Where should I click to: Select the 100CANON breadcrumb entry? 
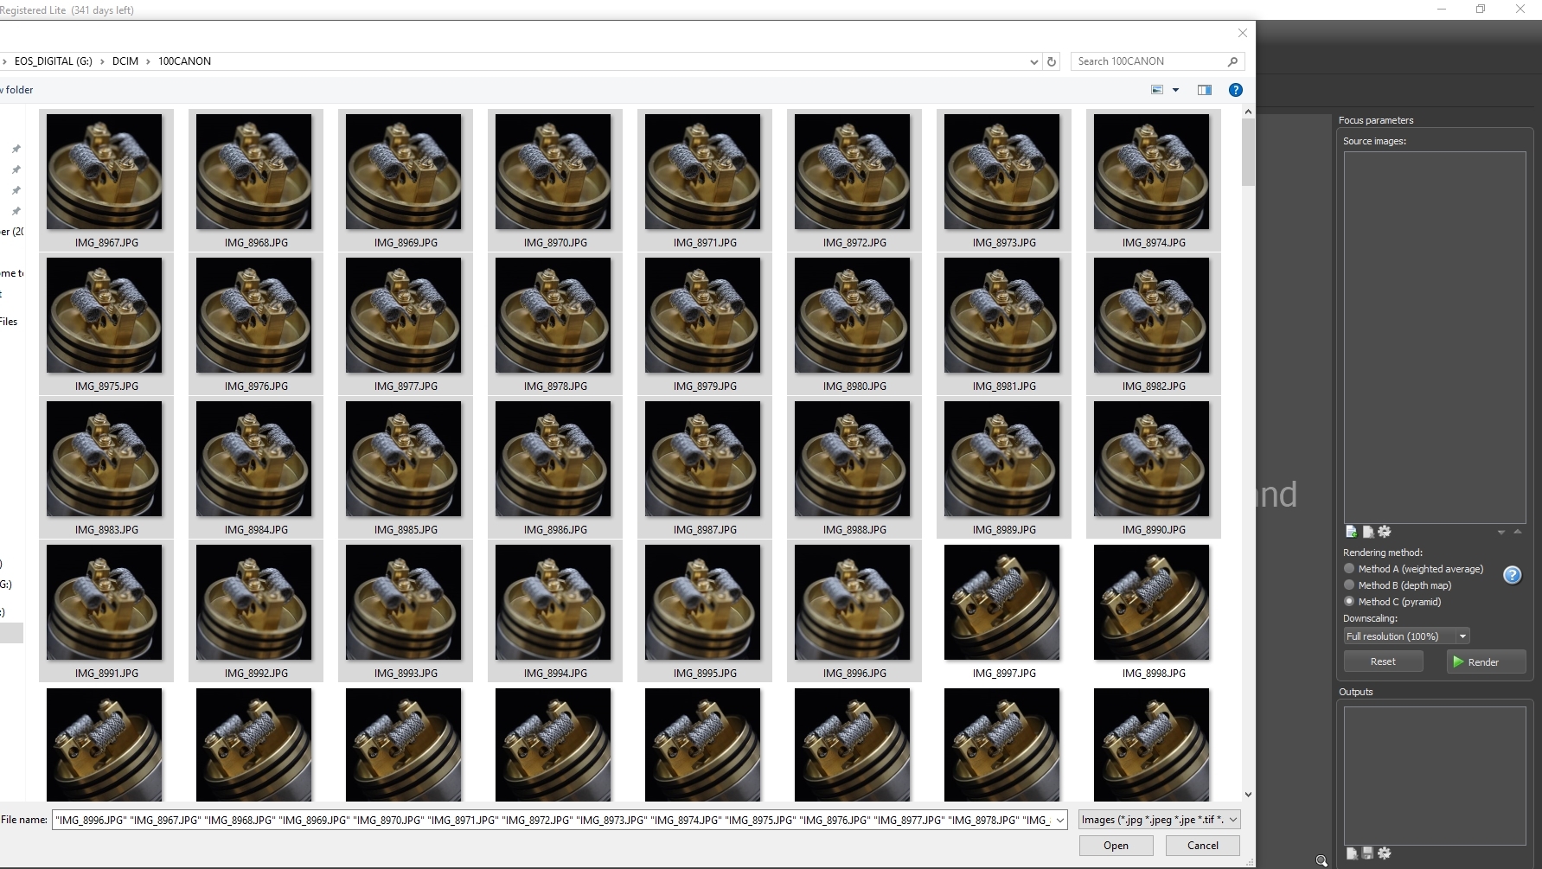[x=183, y=61]
